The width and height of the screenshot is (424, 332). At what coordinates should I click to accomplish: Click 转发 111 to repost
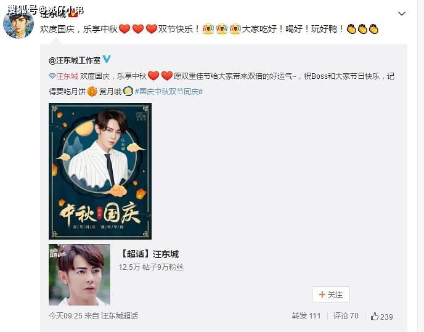306,316
